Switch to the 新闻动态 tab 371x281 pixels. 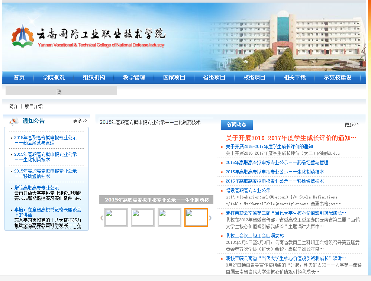[236, 125]
